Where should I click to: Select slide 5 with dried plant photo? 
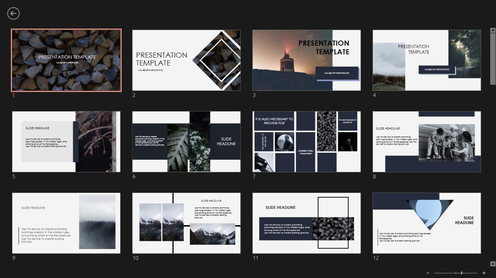[66, 142]
